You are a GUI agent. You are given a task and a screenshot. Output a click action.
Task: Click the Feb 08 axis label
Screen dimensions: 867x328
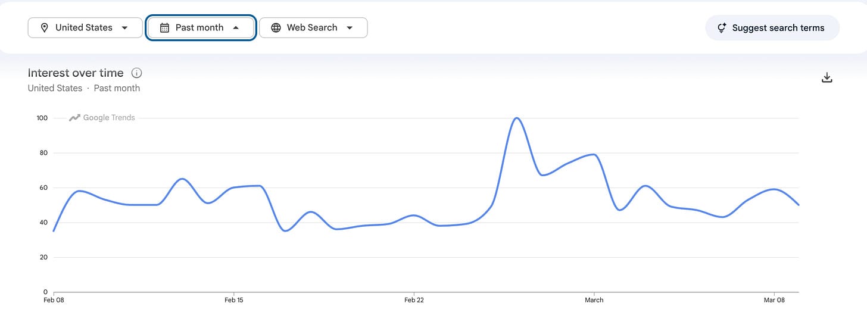[54, 300]
